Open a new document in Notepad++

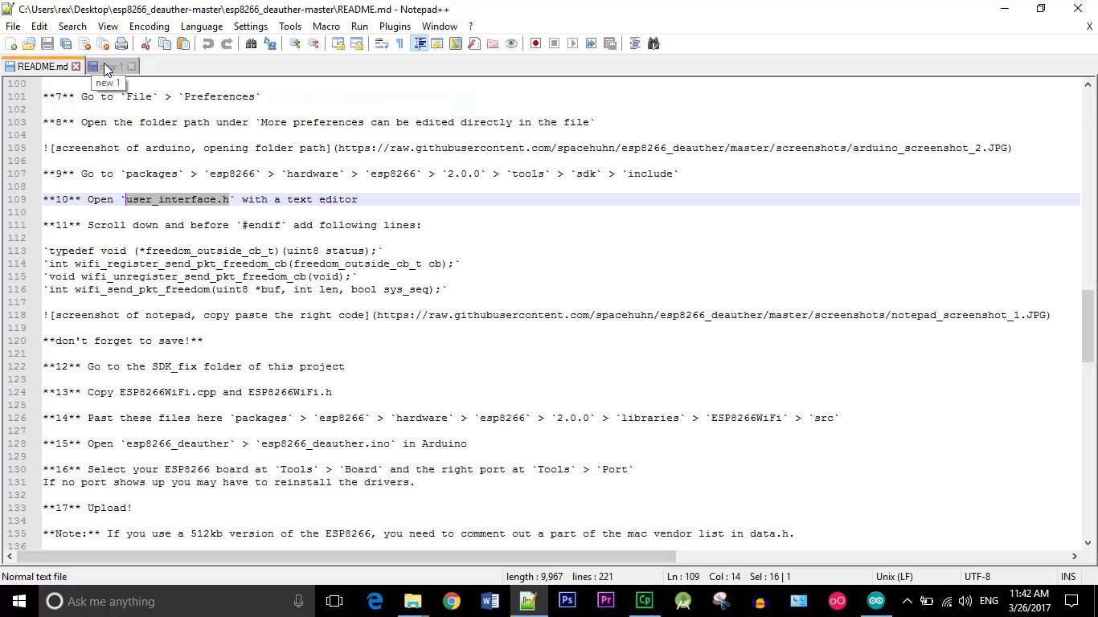click(10, 43)
